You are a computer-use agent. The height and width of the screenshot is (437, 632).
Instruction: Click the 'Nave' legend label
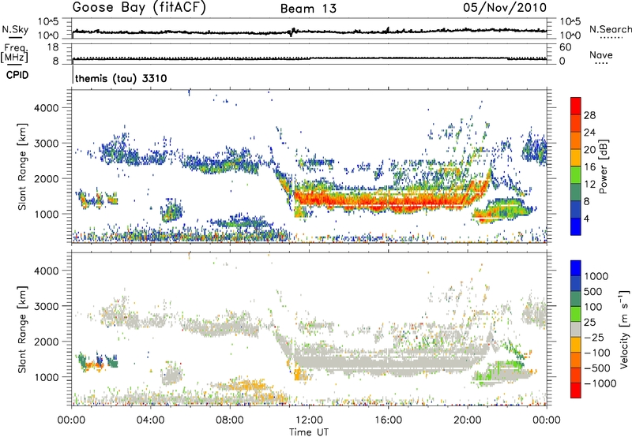point(601,55)
